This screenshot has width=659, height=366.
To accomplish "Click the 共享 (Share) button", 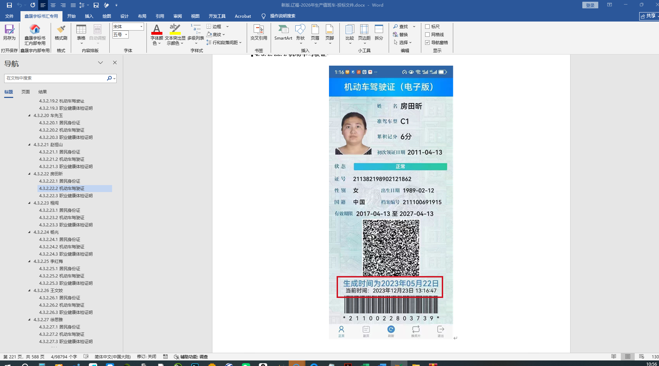I will (x=648, y=16).
